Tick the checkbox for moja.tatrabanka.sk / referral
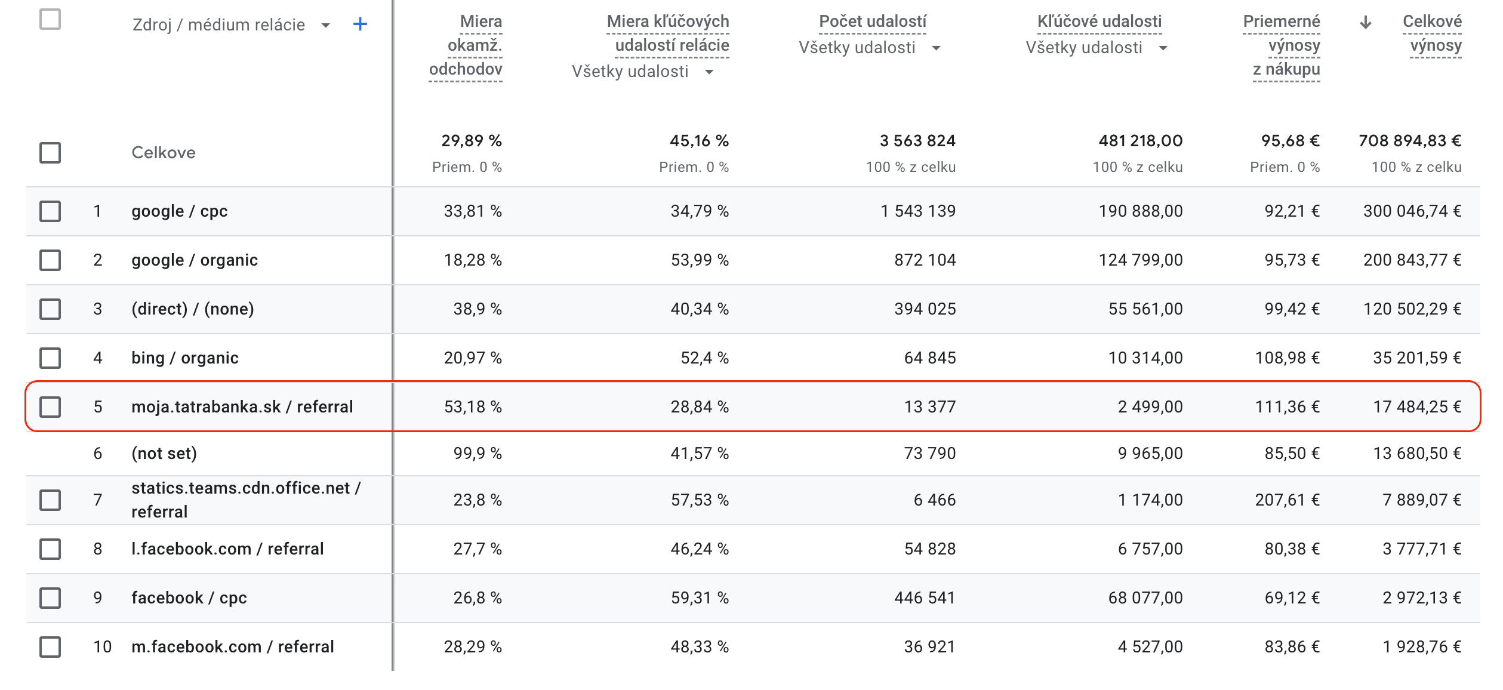The height and width of the screenshot is (690, 1503). tap(50, 407)
